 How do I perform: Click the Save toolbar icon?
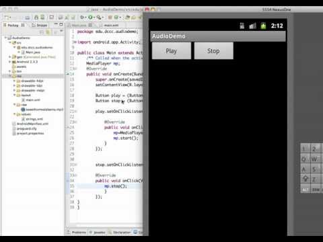pyautogui.click(x=28, y=17)
